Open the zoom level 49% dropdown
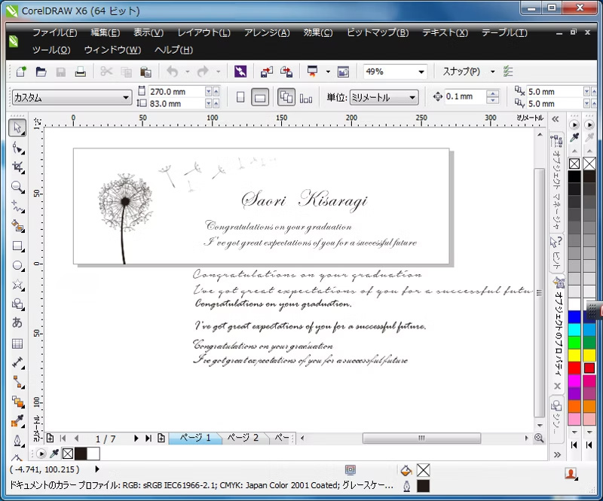This screenshot has width=603, height=501. tap(420, 72)
